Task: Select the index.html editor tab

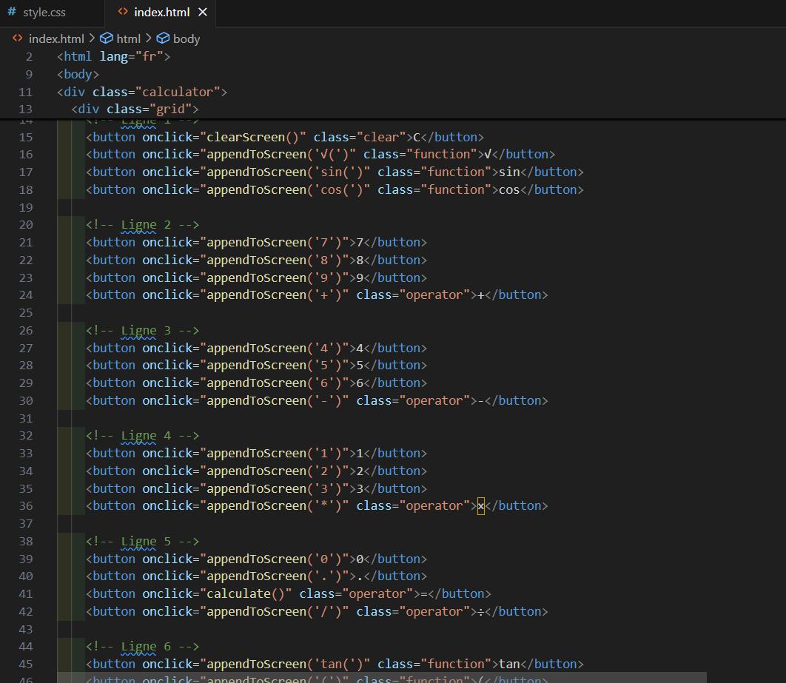Action: [161, 13]
